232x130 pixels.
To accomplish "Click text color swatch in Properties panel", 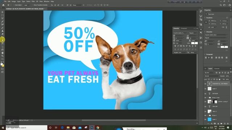I will click(224, 47).
